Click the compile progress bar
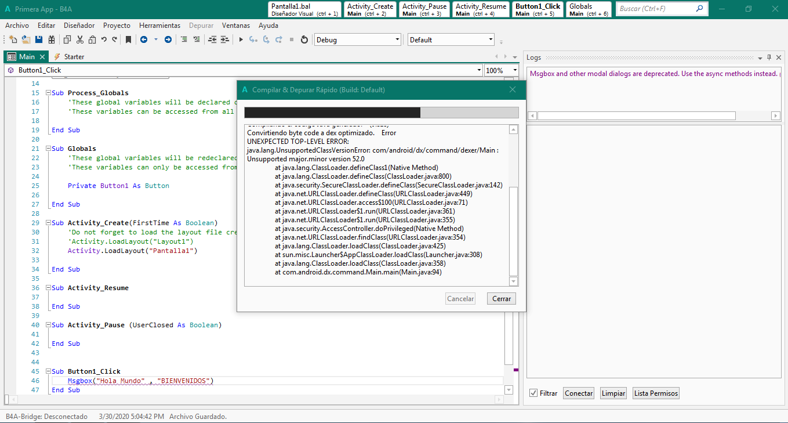788x423 pixels. click(x=381, y=113)
